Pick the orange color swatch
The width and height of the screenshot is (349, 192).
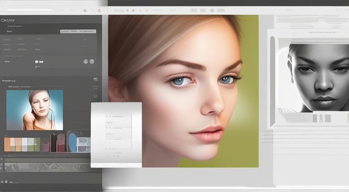(7, 144)
